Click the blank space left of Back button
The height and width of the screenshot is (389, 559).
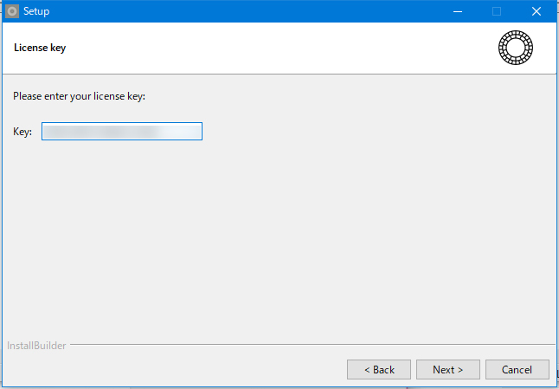(173, 370)
